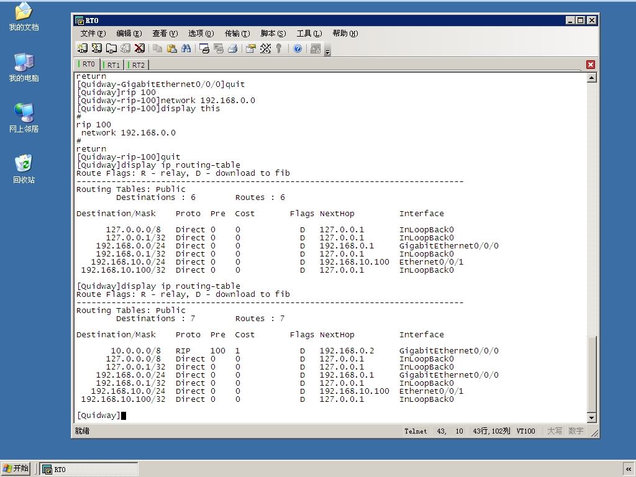Click the Print Selection toolbar icon
The height and width of the screenshot is (477, 636).
(219, 48)
